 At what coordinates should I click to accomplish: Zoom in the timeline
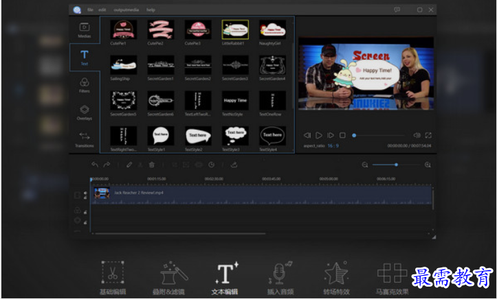(x=428, y=165)
